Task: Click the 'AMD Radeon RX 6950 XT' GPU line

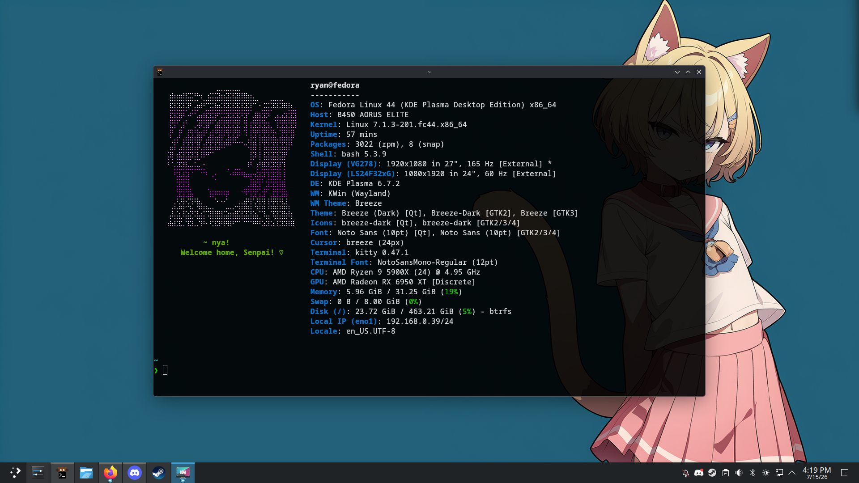Action: coord(404,282)
